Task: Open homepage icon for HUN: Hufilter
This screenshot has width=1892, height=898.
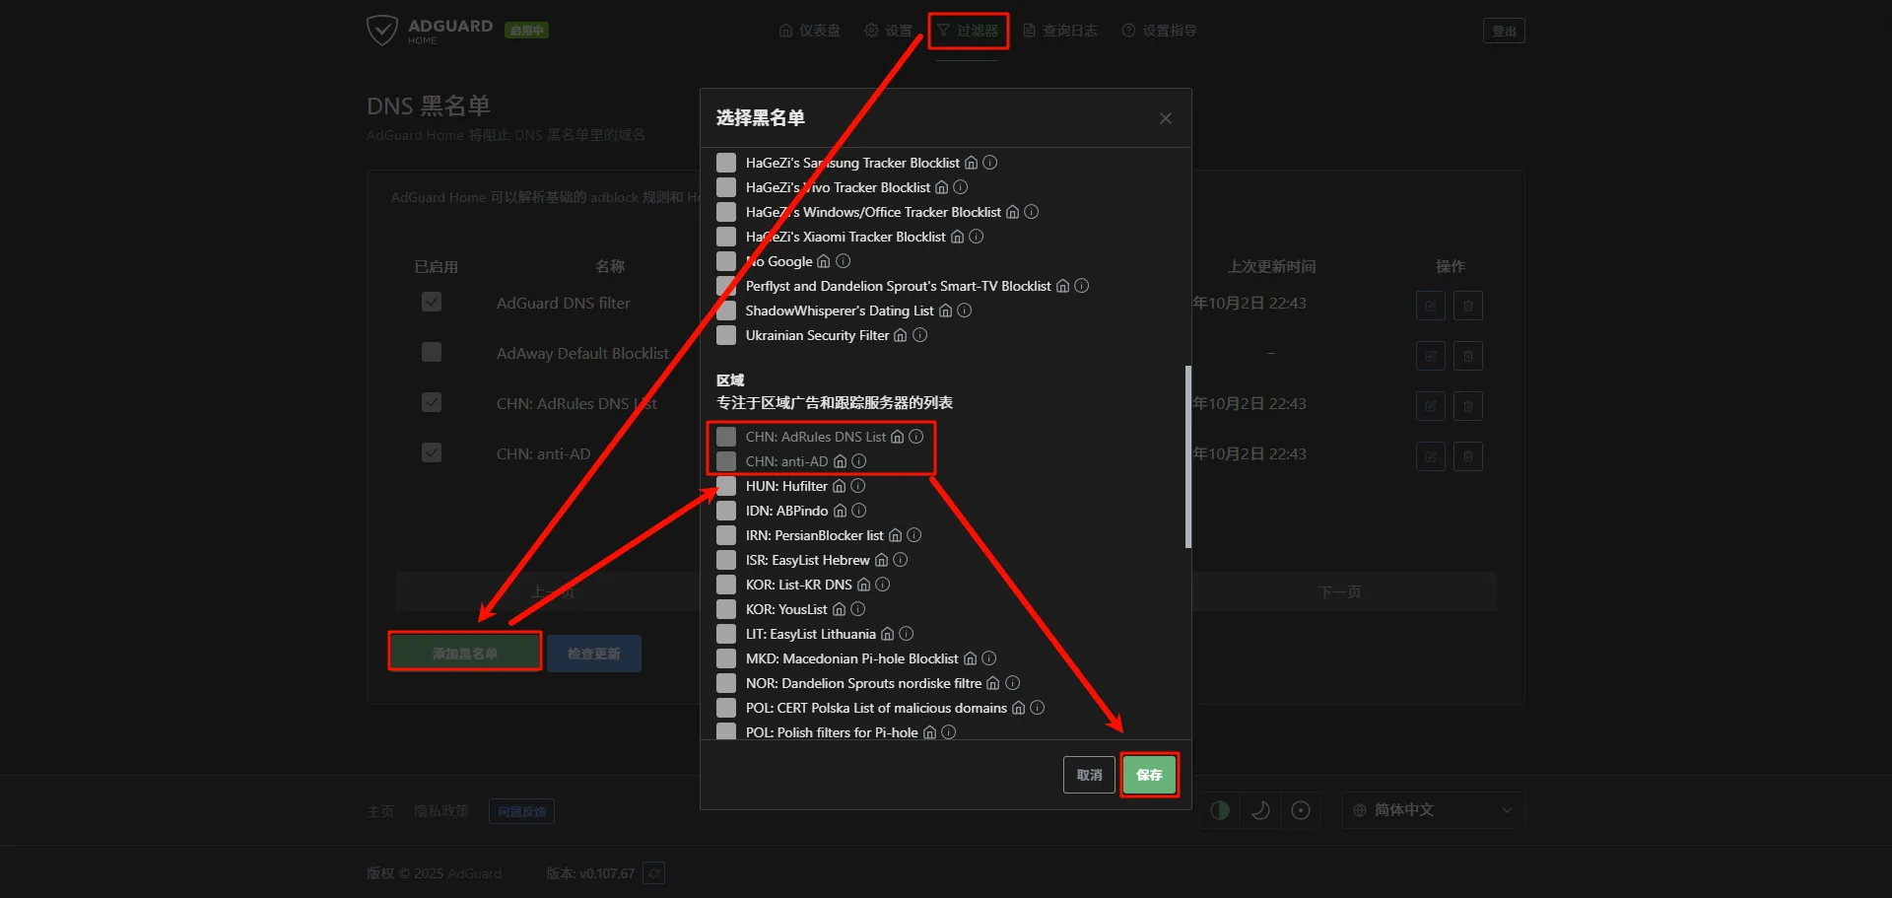Action: coord(839,486)
